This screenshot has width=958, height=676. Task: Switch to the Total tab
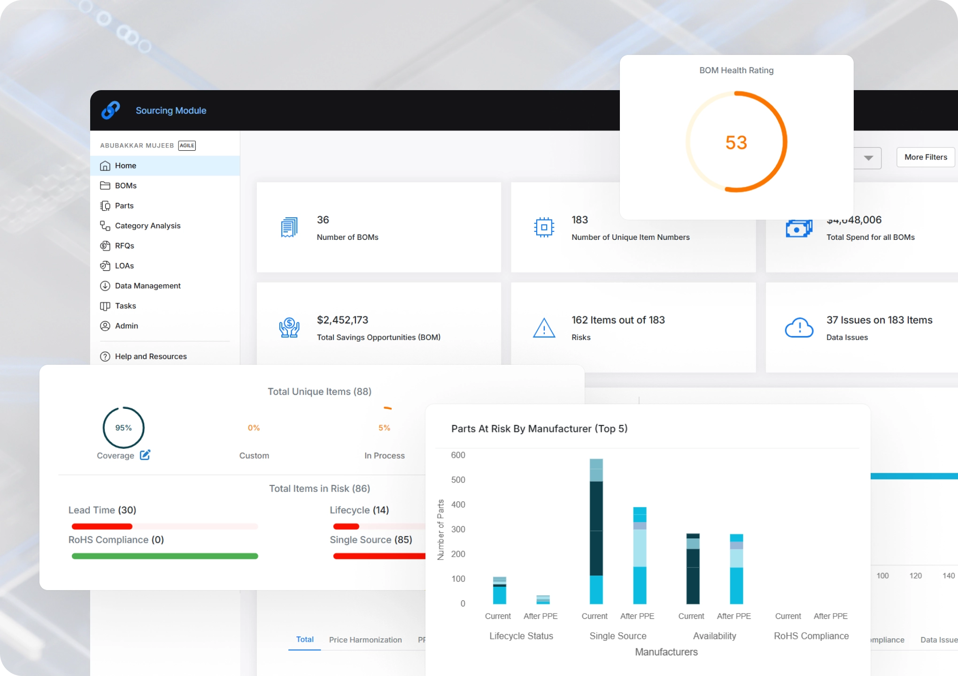tap(305, 639)
